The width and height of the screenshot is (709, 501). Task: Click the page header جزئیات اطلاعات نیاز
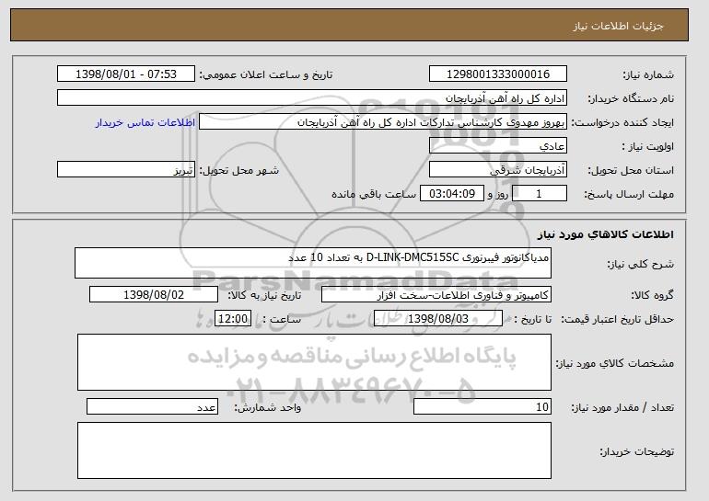click(x=618, y=26)
